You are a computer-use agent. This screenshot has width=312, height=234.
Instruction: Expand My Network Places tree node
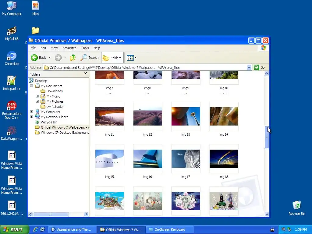[x=31, y=117]
